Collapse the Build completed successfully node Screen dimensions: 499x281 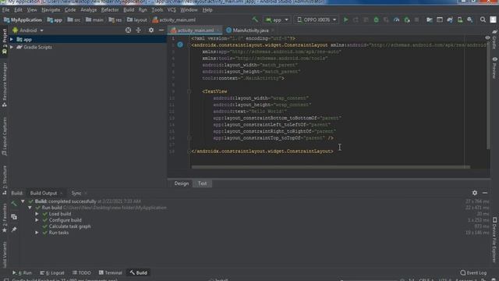click(23, 201)
